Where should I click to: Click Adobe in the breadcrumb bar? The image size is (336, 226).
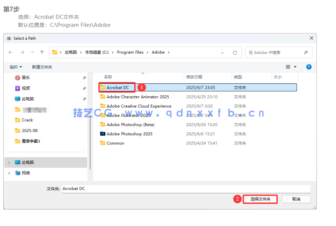click(x=158, y=52)
